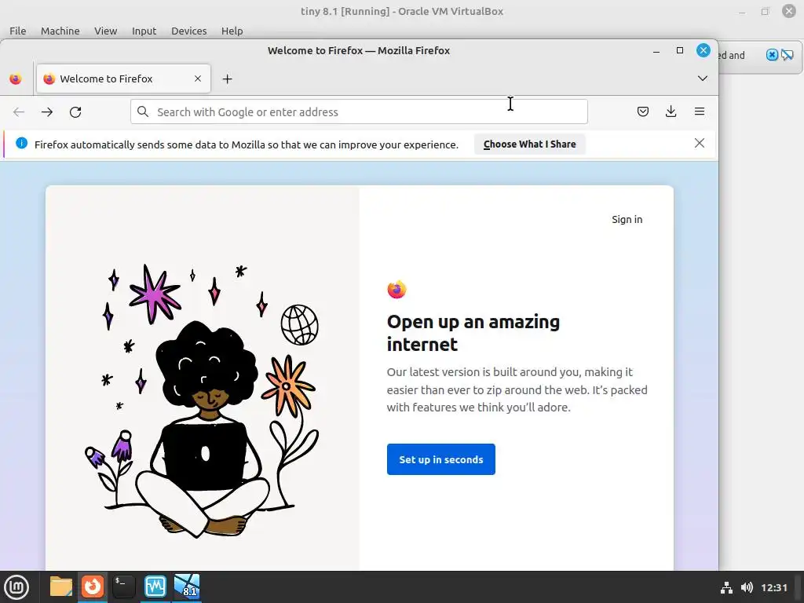
Task: Open a new tab with plus button
Action: [x=227, y=79]
